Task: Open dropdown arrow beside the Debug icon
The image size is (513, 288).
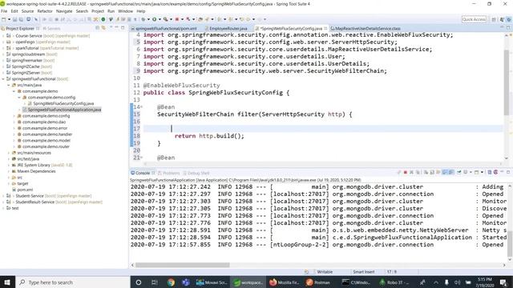Action: point(148,19)
